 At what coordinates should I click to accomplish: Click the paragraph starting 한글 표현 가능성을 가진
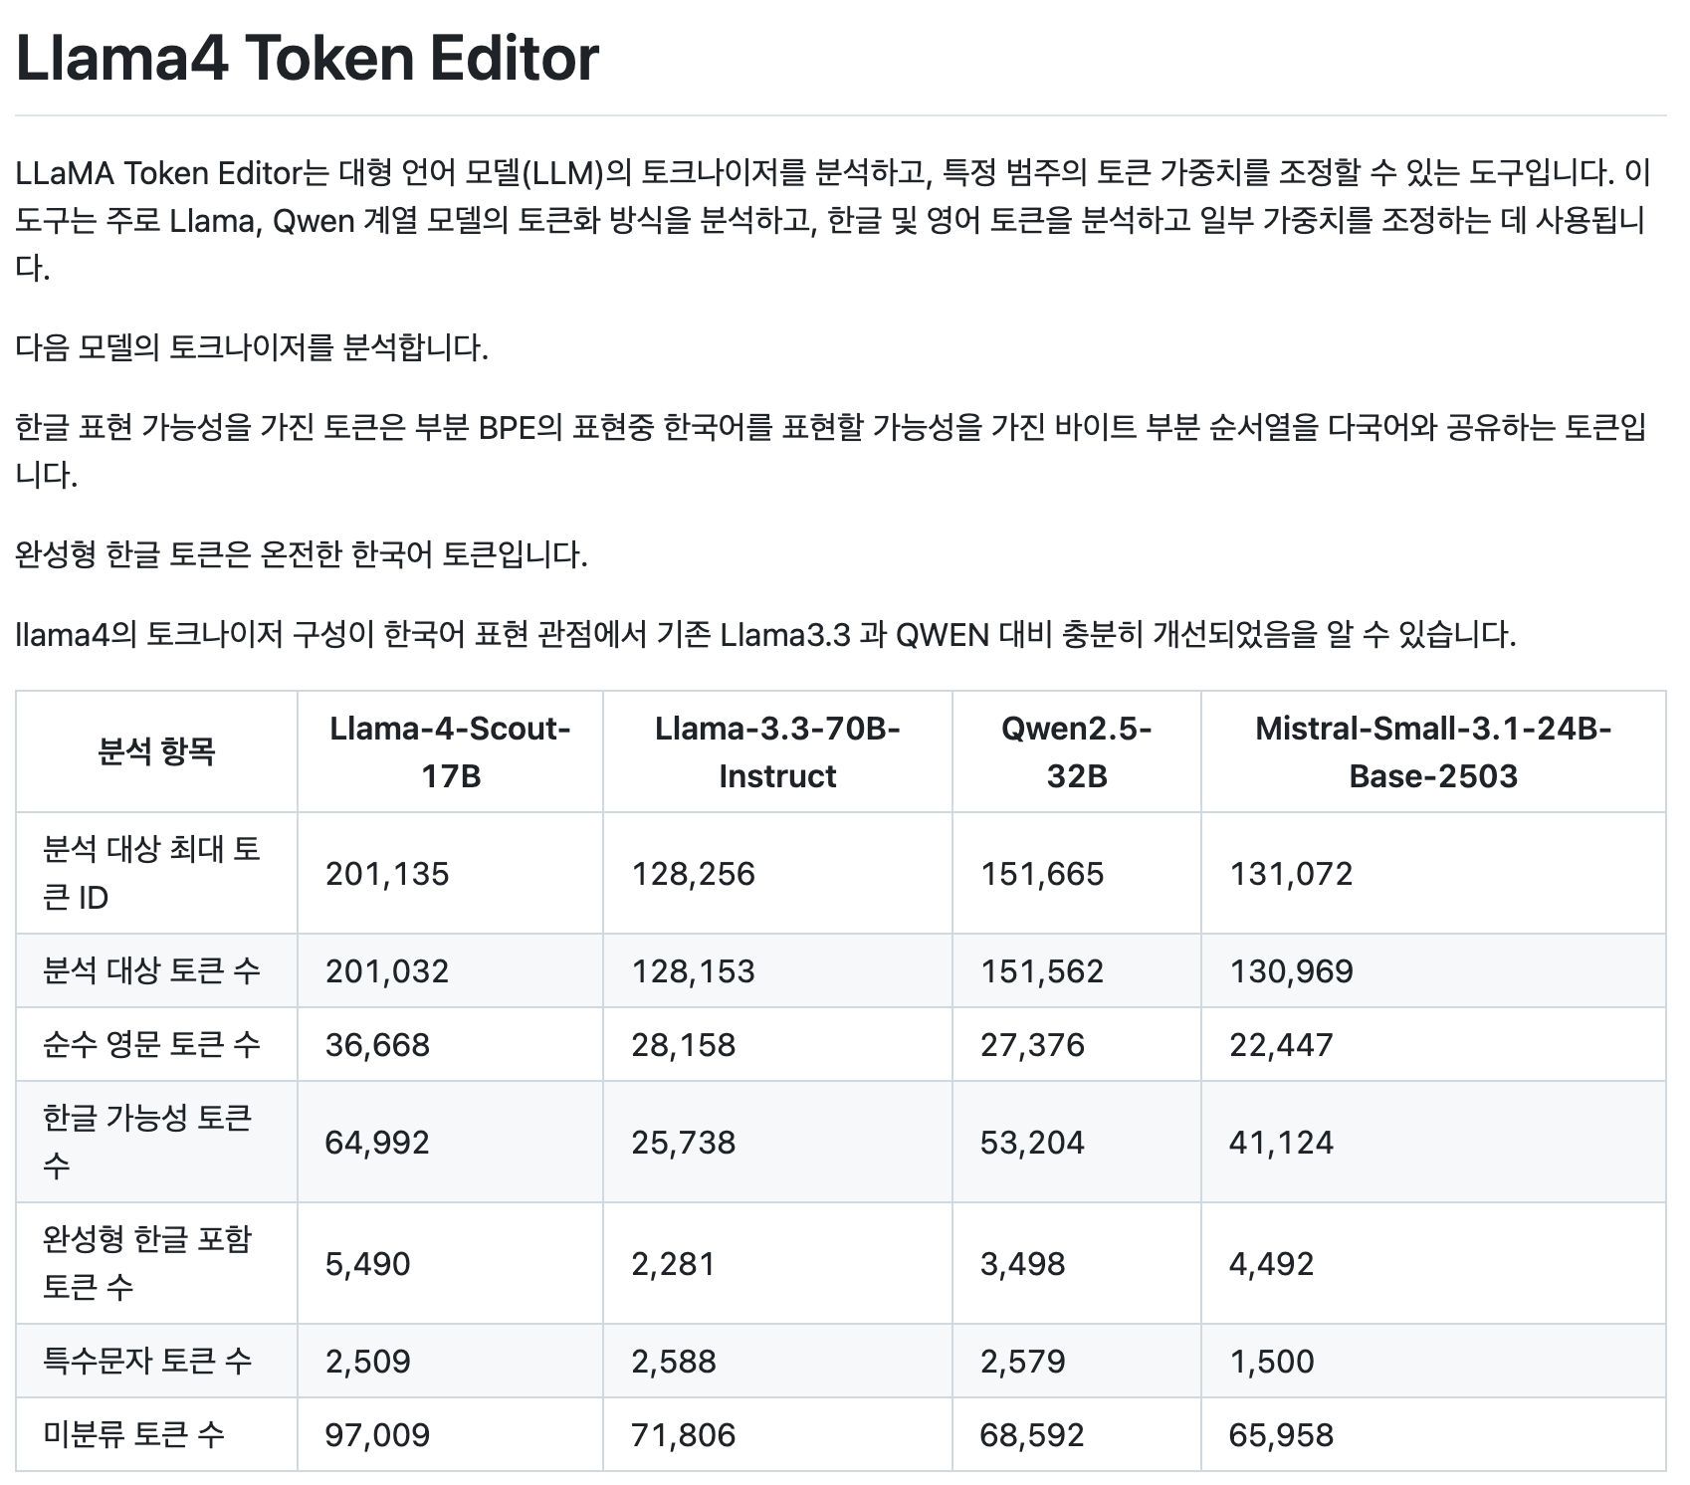[831, 451]
